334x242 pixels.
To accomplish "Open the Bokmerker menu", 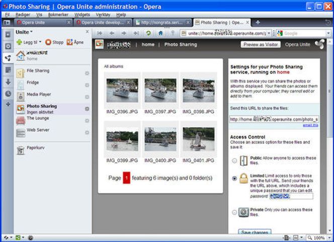I will click(x=58, y=15).
